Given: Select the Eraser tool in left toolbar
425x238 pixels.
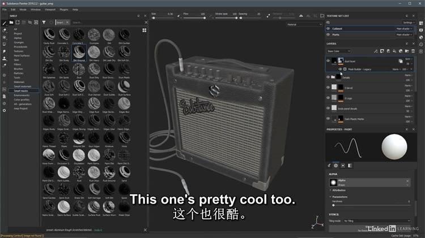Looking at the screenshot, I should [x=4, y=30].
